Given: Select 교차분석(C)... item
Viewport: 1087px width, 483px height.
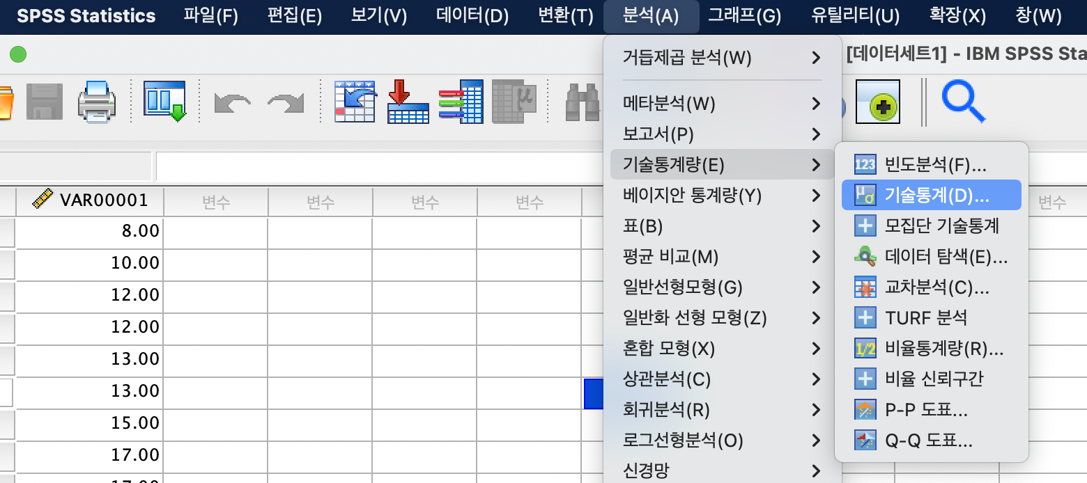Looking at the screenshot, I should (932, 287).
